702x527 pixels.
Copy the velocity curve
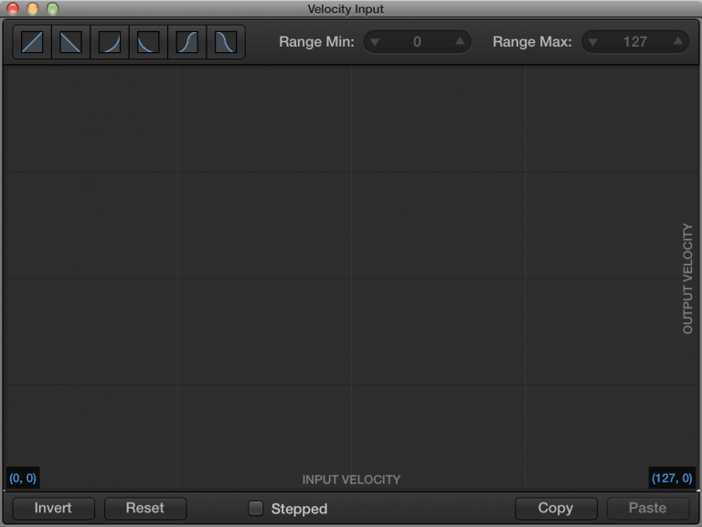coord(556,508)
